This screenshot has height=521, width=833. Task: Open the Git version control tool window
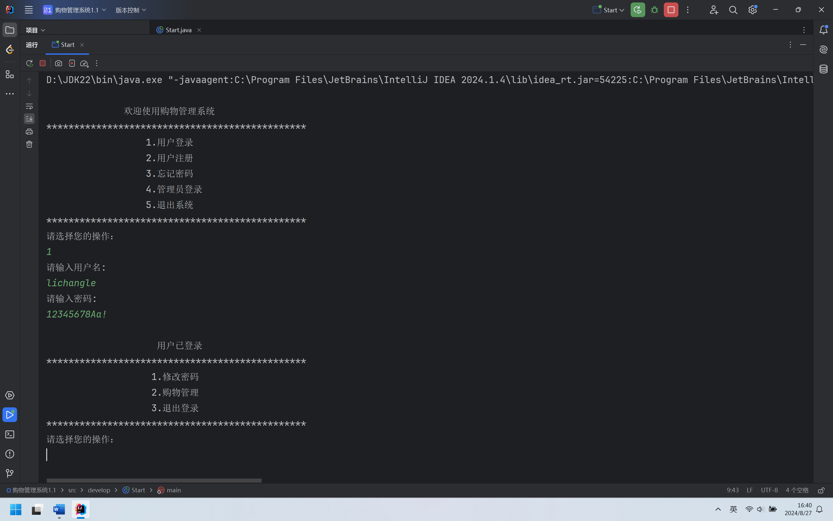[x=10, y=473]
